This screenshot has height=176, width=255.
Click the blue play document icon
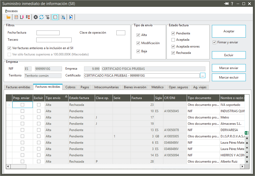[x=71, y=17]
